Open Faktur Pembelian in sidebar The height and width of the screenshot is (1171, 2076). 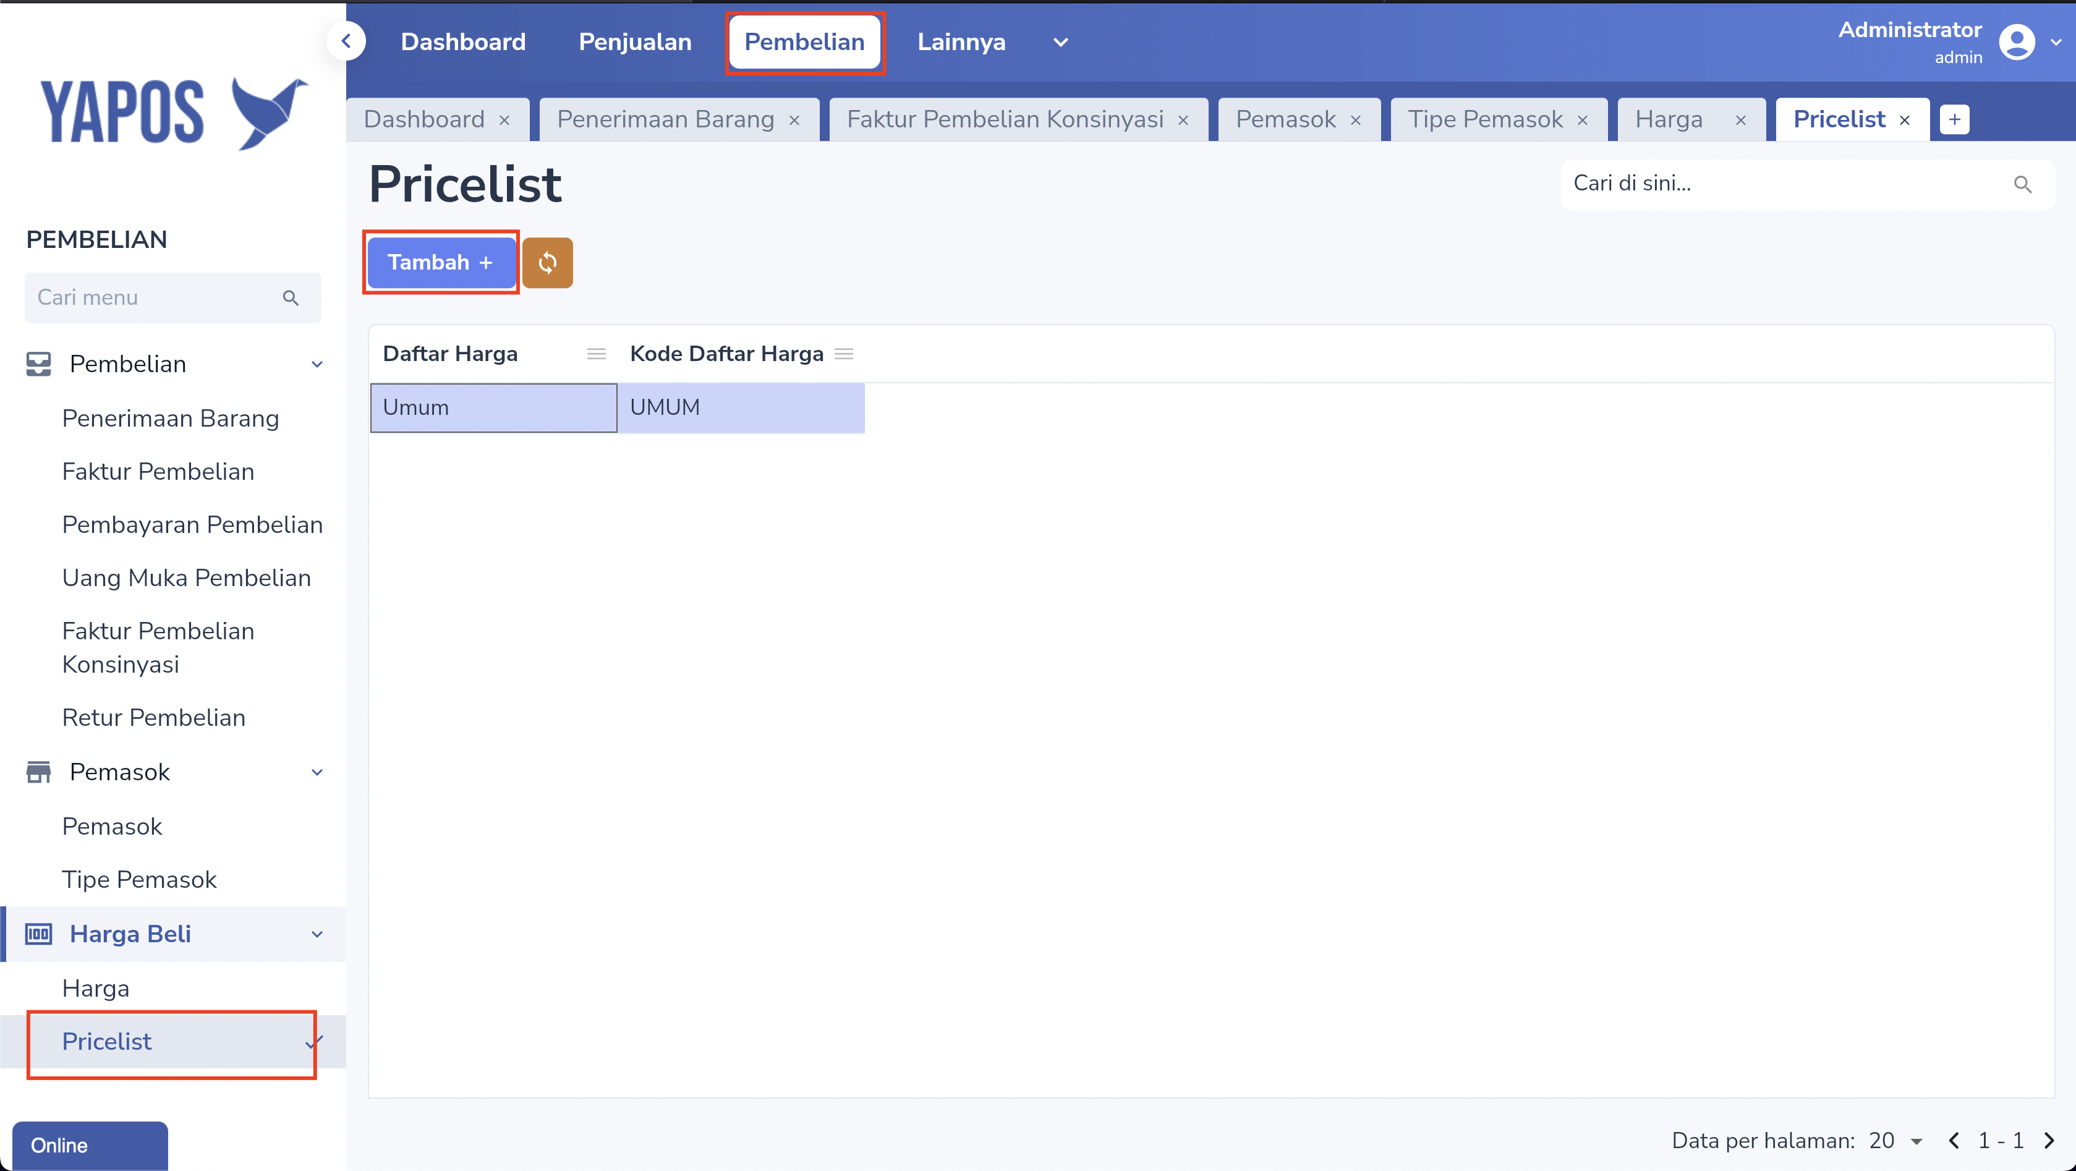pyautogui.click(x=158, y=472)
